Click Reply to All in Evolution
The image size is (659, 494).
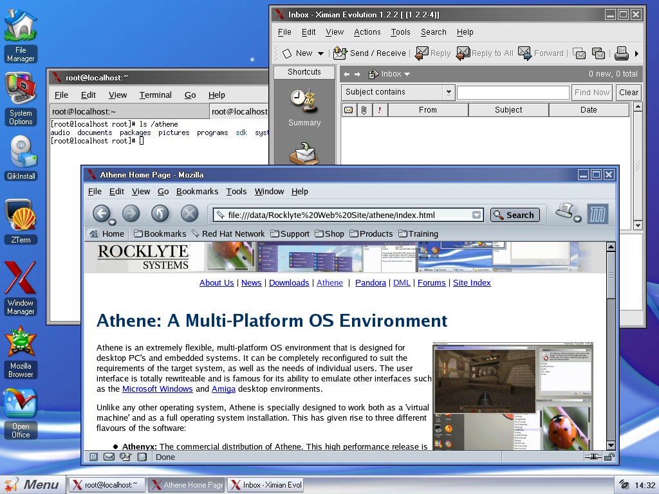click(x=485, y=53)
